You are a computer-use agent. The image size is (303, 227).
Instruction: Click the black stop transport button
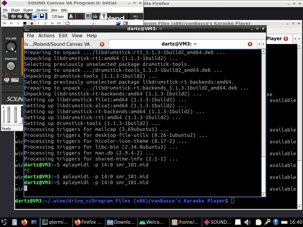click(x=25, y=23)
